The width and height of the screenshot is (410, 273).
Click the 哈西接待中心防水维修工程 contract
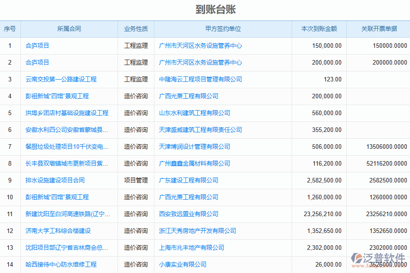click(61, 264)
